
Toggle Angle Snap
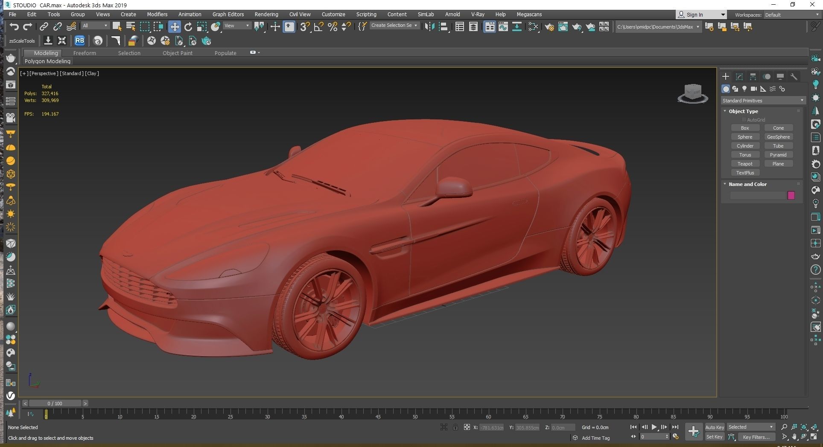[x=318, y=26]
